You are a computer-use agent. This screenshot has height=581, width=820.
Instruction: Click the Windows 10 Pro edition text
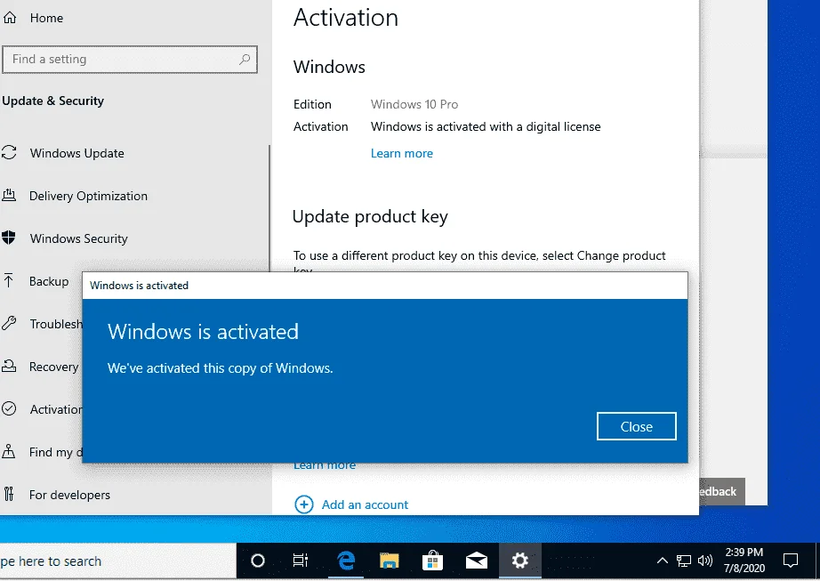414,104
